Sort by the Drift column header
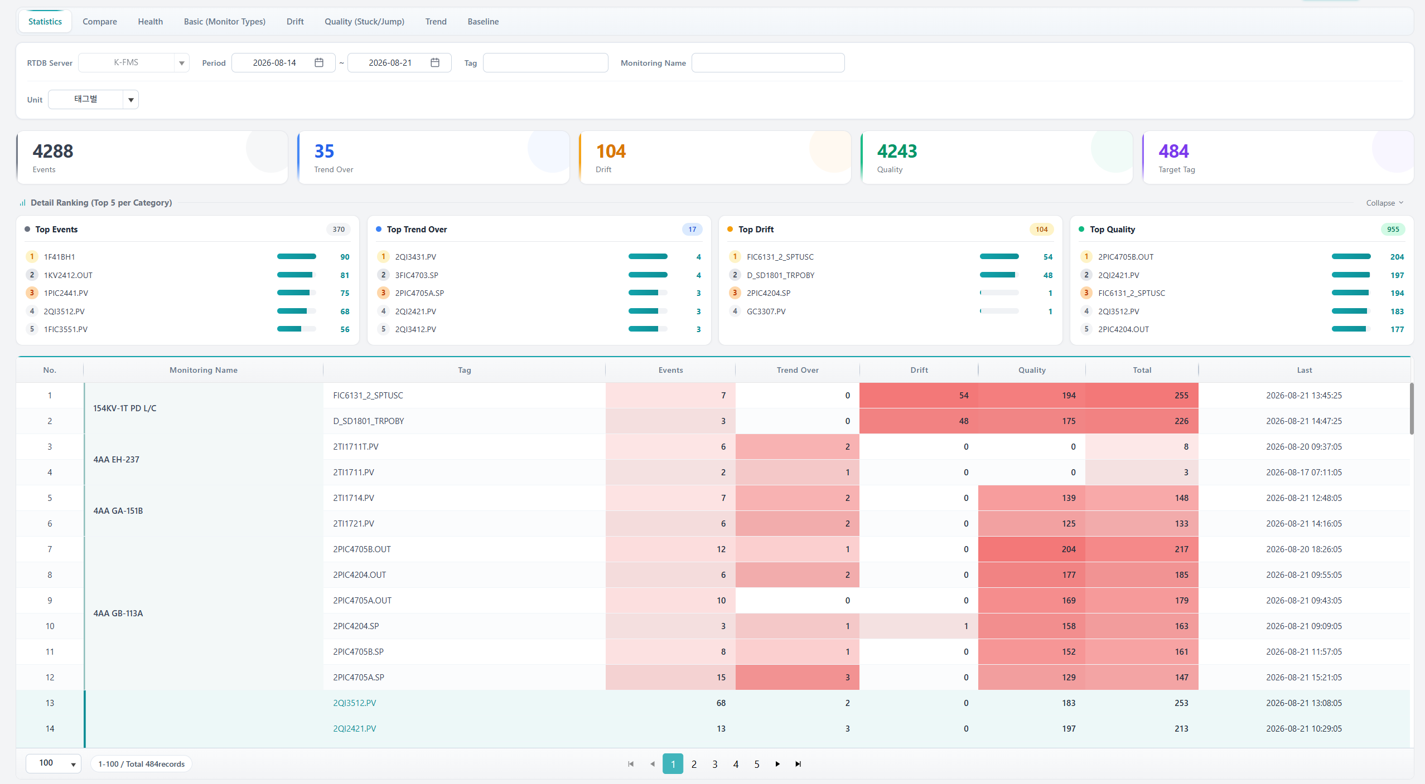 click(x=919, y=370)
